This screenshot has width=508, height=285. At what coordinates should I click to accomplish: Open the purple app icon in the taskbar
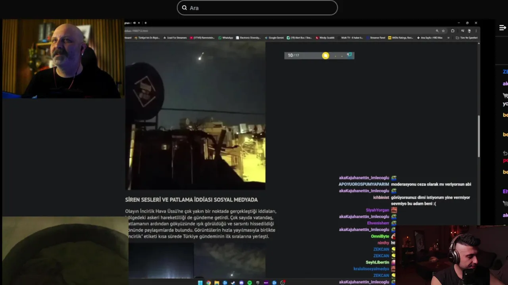(x=266, y=282)
